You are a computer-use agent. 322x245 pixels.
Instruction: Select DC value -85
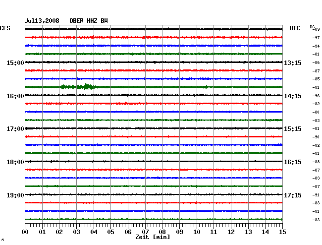(316, 79)
